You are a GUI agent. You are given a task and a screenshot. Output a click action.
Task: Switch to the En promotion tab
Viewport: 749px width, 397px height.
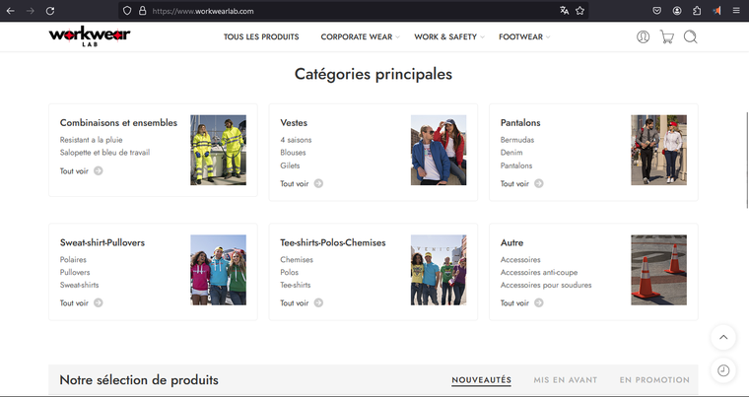click(654, 380)
